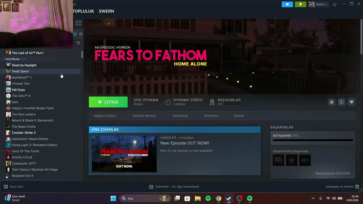The width and height of the screenshot is (363, 204).
Task: Open the Mağaza Sayfası tab
Action: click(x=105, y=116)
